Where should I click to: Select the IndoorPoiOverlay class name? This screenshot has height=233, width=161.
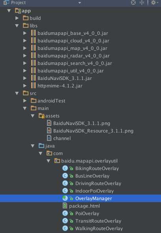point(94,191)
